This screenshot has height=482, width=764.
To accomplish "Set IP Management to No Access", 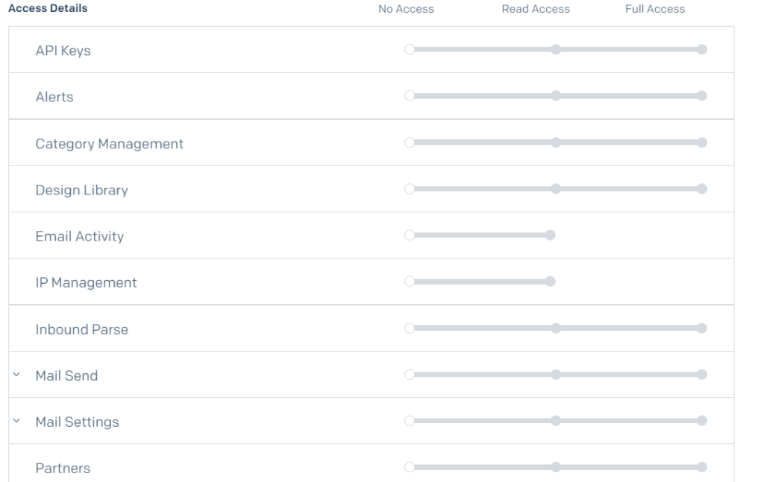I will (x=409, y=282).
